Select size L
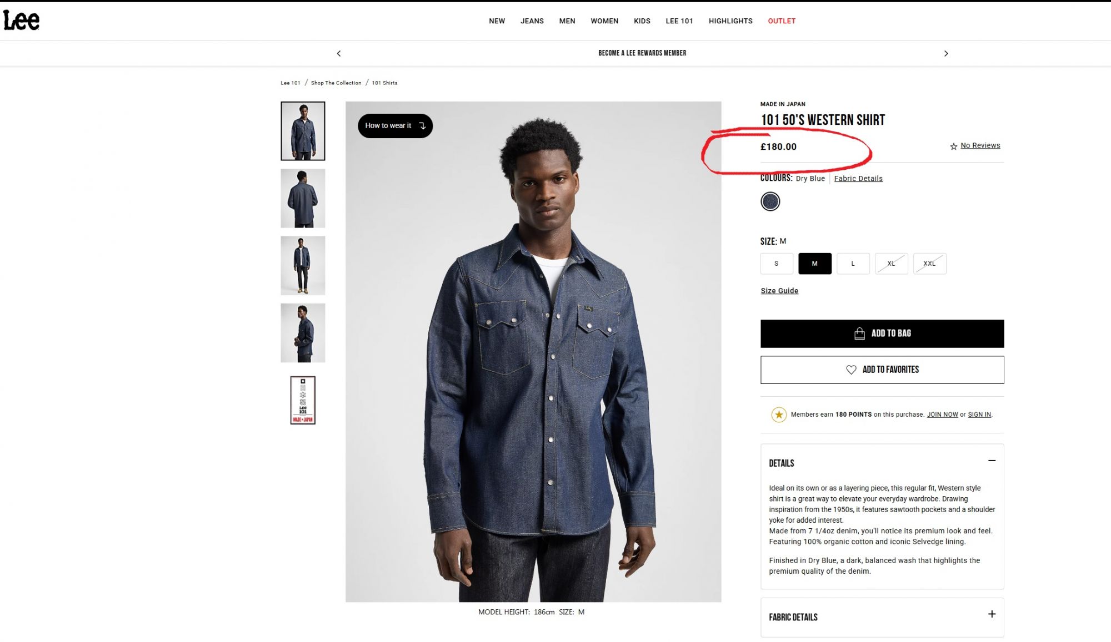Image resolution: width=1111 pixels, height=642 pixels. coord(853,264)
